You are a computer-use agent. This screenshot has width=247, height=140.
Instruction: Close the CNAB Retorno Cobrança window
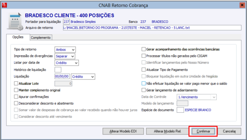pos(242,5)
